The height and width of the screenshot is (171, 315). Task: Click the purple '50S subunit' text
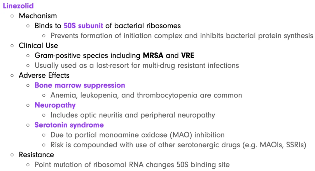tap(83, 26)
